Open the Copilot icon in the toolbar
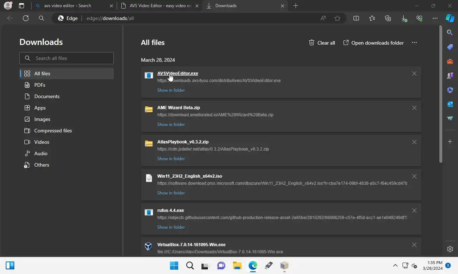The height and width of the screenshot is (274, 458). tap(450, 18)
